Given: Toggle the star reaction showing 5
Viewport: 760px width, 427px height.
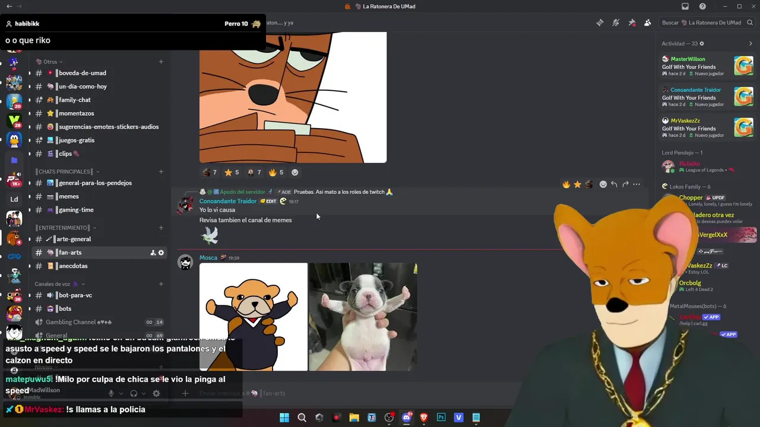Looking at the screenshot, I should tap(232, 173).
